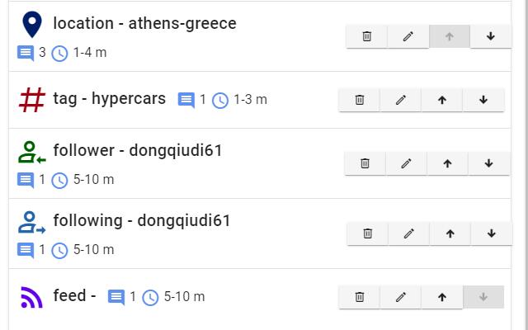528x330 pixels.
Task: Move tag hypercars entry up
Action: pos(442,100)
